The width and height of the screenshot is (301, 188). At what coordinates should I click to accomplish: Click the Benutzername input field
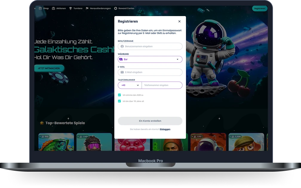point(150,46)
